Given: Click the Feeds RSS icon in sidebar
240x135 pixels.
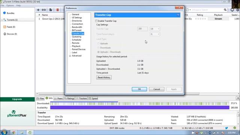Looking at the screenshot, I should 4,27.
